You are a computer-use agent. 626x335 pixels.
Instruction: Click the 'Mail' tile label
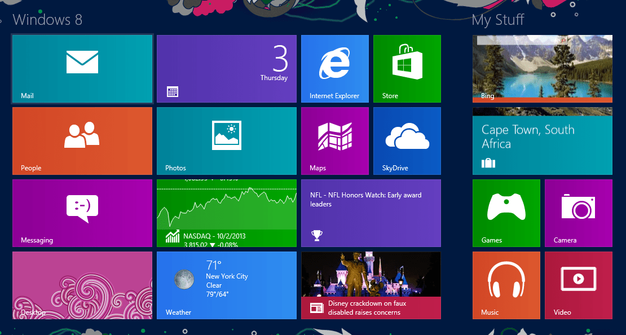pos(27,96)
